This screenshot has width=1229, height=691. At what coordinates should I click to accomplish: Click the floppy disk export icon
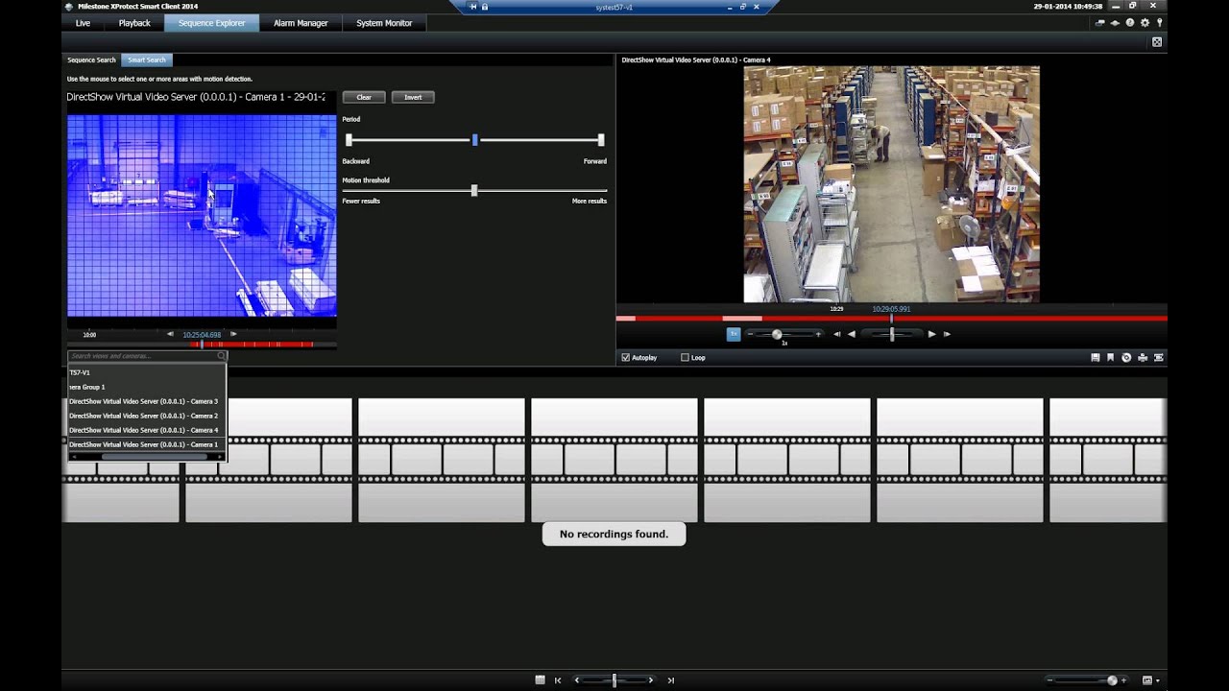pyautogui.click(x=1095, y=357)
